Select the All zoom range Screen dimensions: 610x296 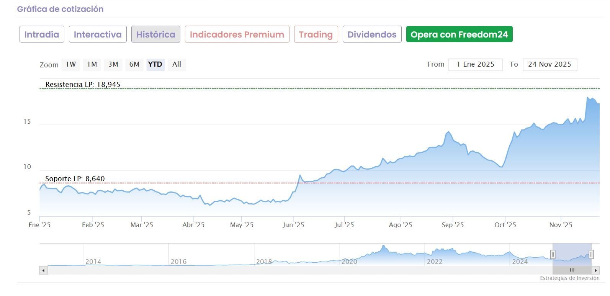177,64
